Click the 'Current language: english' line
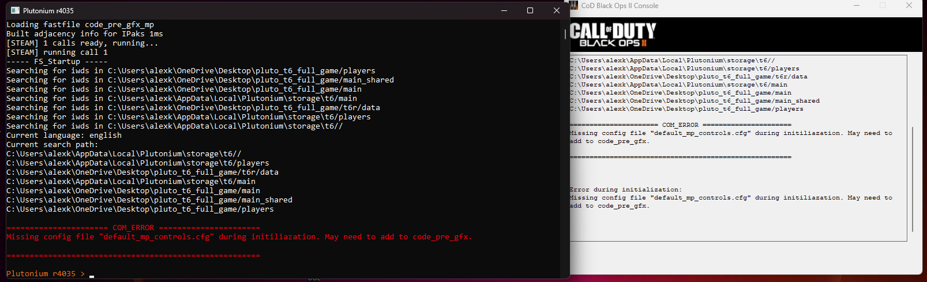 coord(64,136)
